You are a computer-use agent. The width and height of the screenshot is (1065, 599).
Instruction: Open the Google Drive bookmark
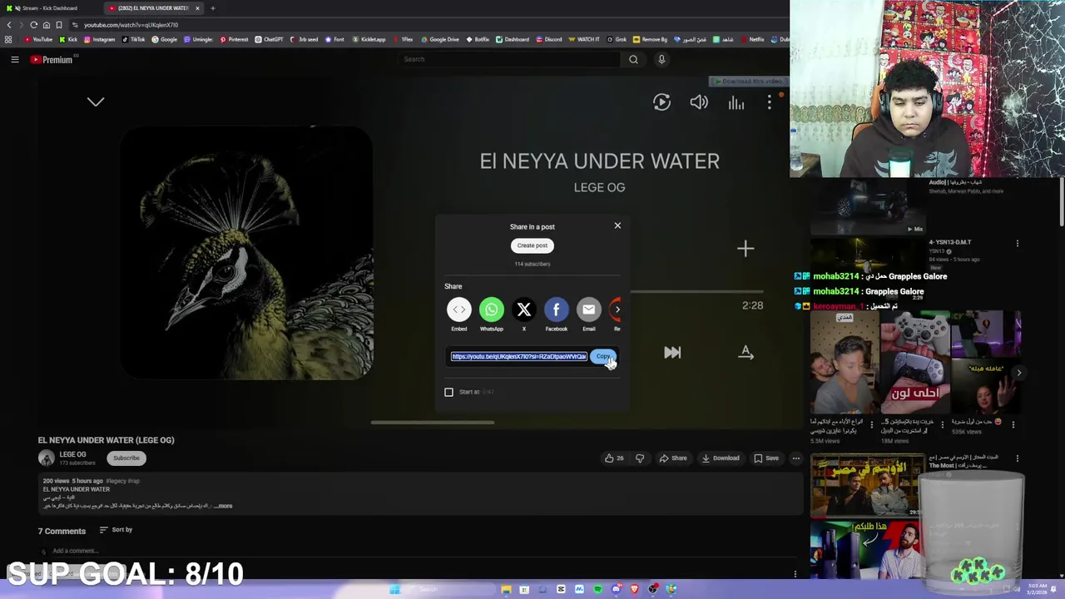(x=440, y=39)
